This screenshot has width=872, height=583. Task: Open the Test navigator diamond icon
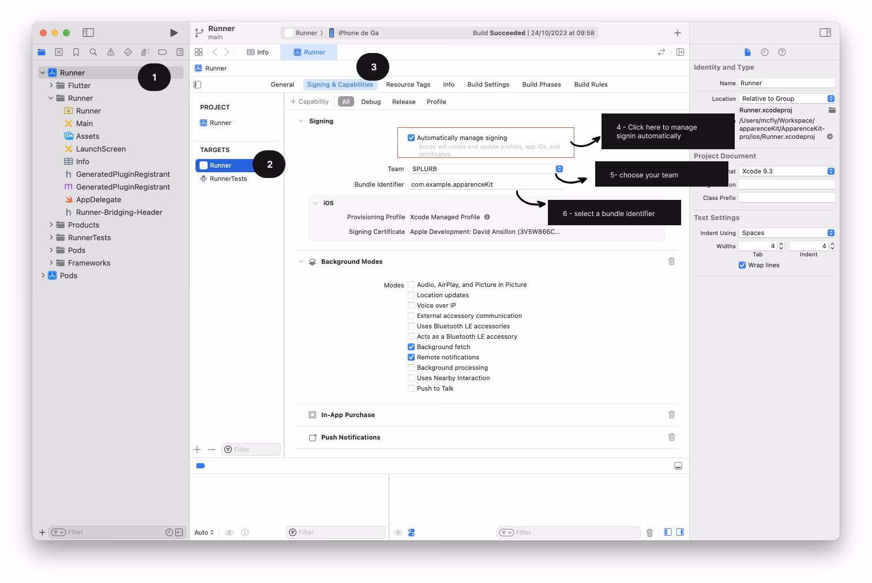click(128, 52)
